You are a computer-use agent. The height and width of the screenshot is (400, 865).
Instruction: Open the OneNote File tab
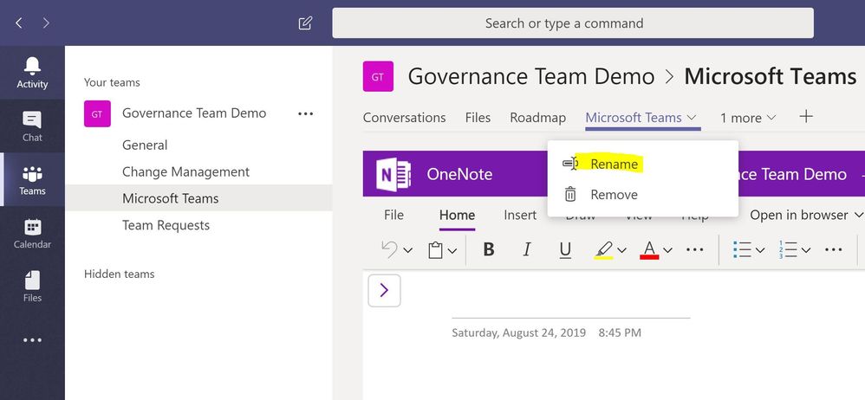(393, 215)
